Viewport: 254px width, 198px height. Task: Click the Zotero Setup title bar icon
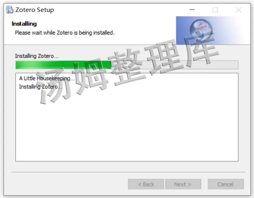pos(10,10)
